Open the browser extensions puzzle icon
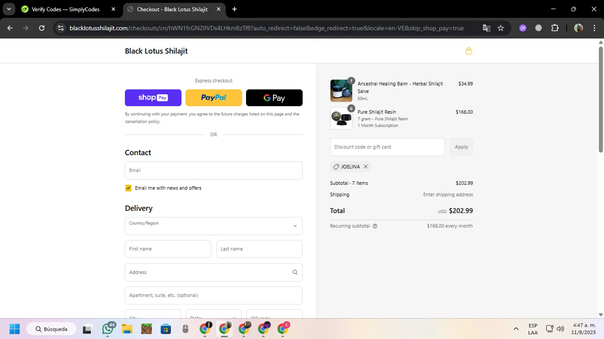This screenshot has height=339, width=604. coord(555,28)
